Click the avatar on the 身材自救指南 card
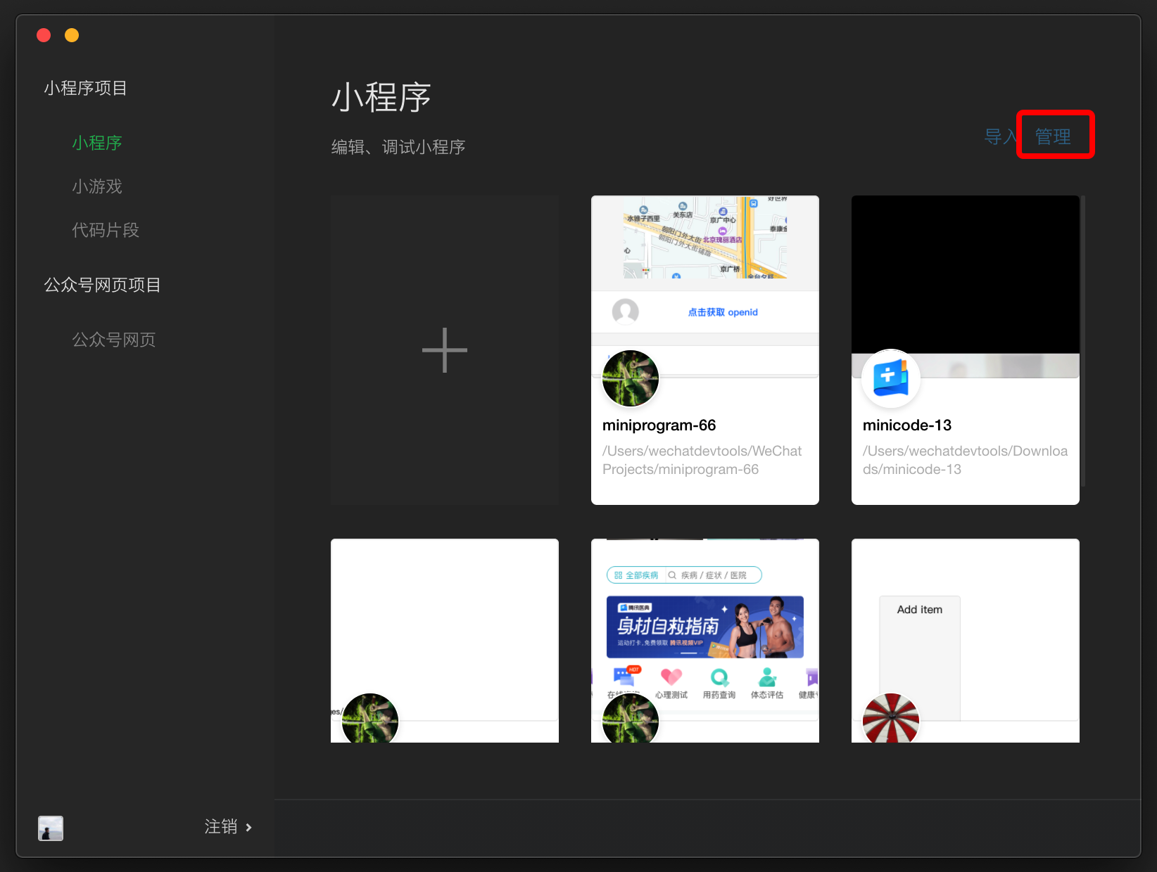The width and height of the screenshot is (1157, 872). tap(631, 719)
